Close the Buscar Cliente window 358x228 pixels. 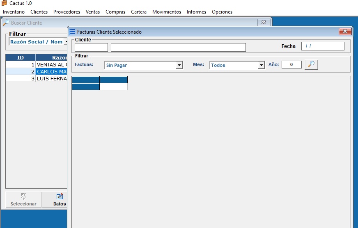264,23
